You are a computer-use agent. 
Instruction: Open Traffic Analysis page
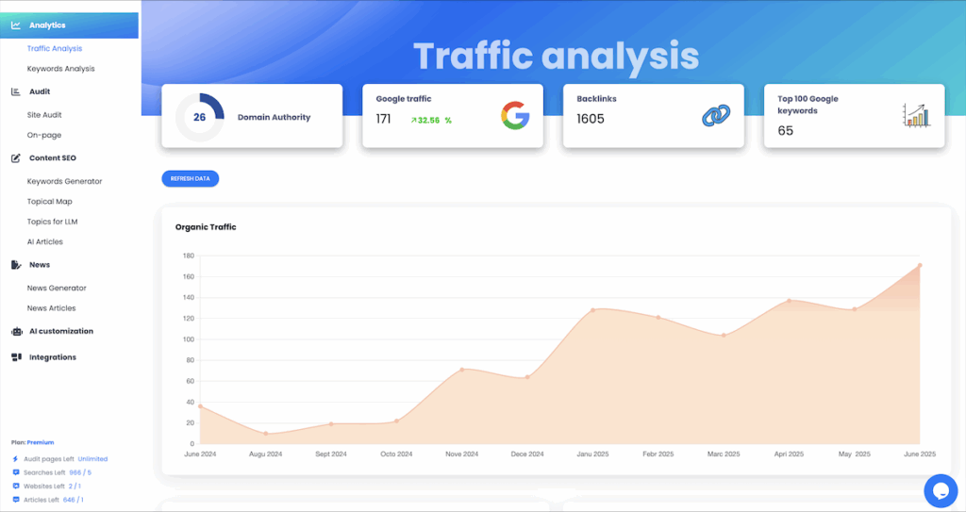(54, 49)
